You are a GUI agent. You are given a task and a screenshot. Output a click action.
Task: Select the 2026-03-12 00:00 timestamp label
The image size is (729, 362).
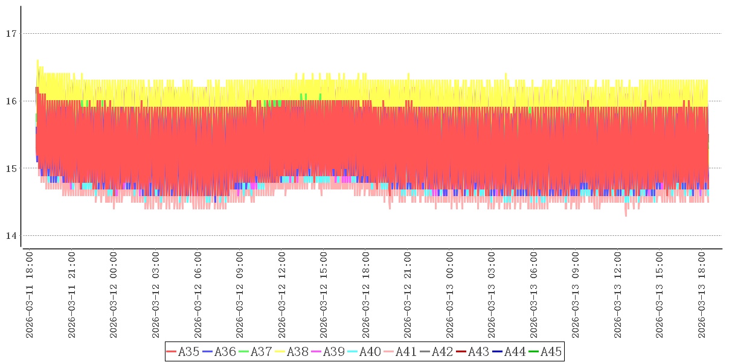[x=114, y=296]
